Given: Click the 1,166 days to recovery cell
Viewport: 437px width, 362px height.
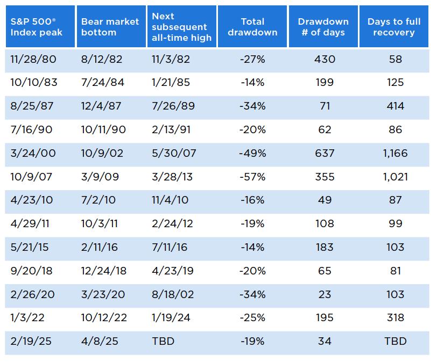Looking at the screenshot, I should tap(395, 153).
